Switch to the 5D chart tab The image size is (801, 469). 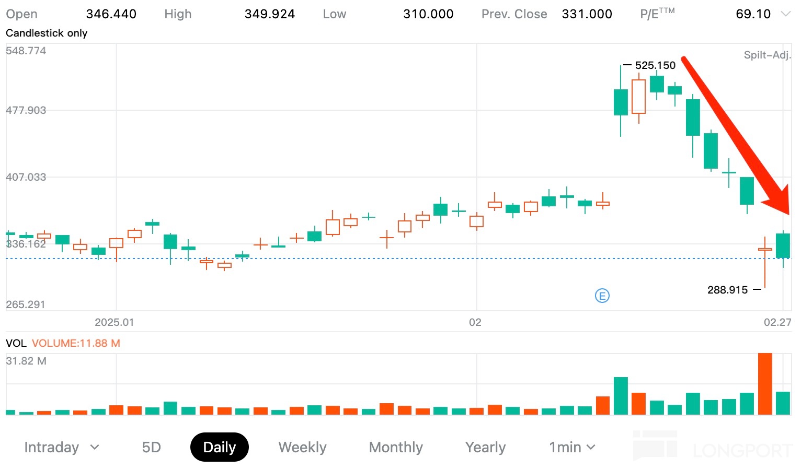(x=152, y=448)
